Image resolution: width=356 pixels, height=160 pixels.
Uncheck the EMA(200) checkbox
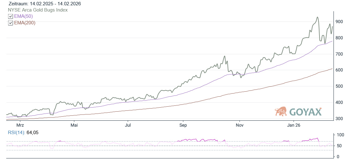pyautogui.click(x=11, y=23)
